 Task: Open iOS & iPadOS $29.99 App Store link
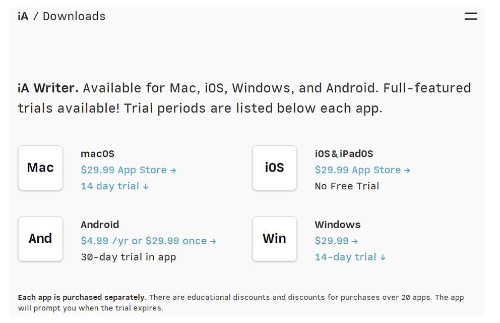pyautogui.click(x=362, y=170)
